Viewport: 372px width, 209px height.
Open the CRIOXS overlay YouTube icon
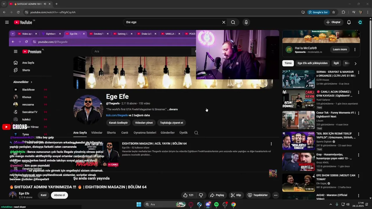6,127
